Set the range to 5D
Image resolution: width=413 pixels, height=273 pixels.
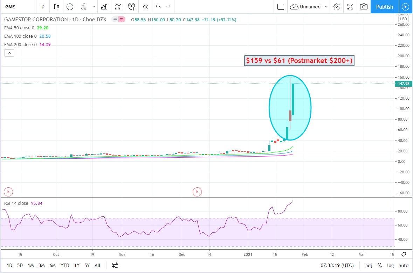pyautogui.click(x=20, y=265)
